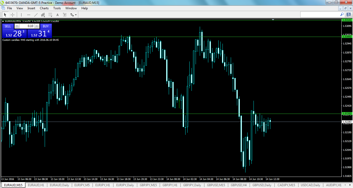
Task: Pick the Text annotation tool
Action: [58, 14]
